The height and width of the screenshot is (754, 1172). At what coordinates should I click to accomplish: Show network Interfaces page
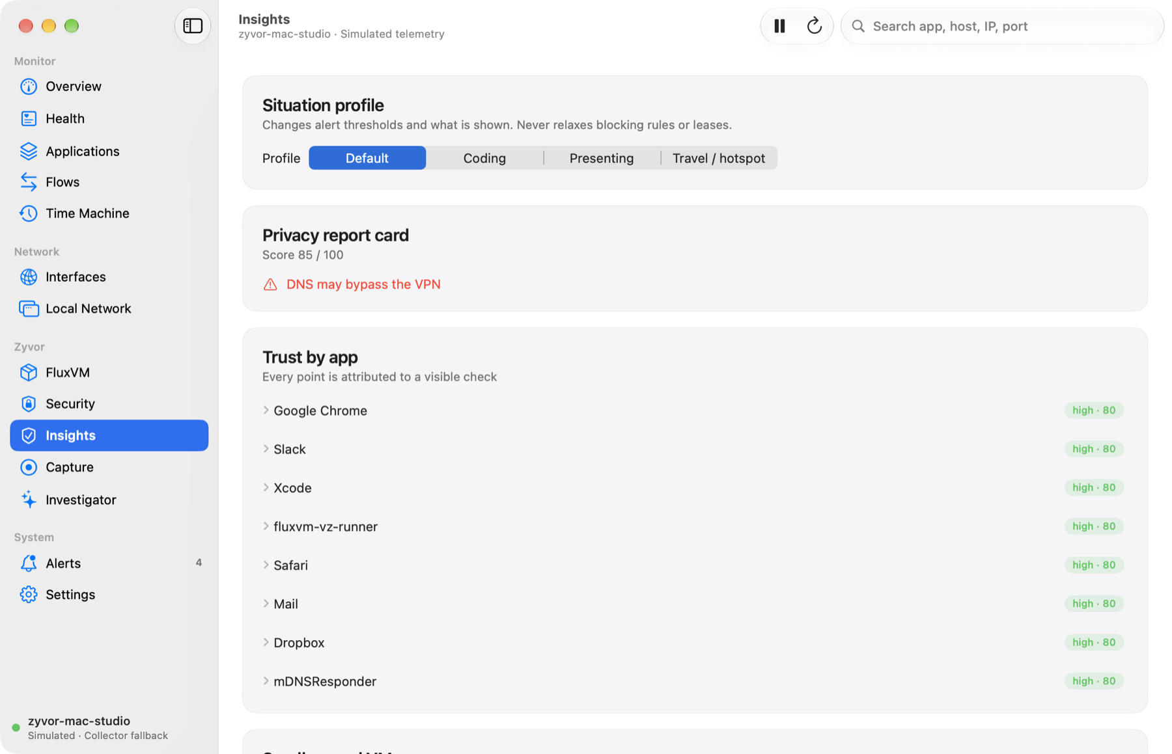[x=109, y=277]
